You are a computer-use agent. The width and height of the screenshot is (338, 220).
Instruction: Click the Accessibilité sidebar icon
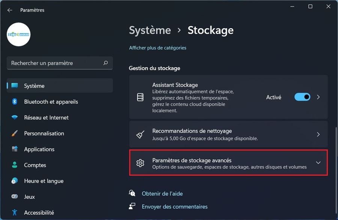(14, 212)
